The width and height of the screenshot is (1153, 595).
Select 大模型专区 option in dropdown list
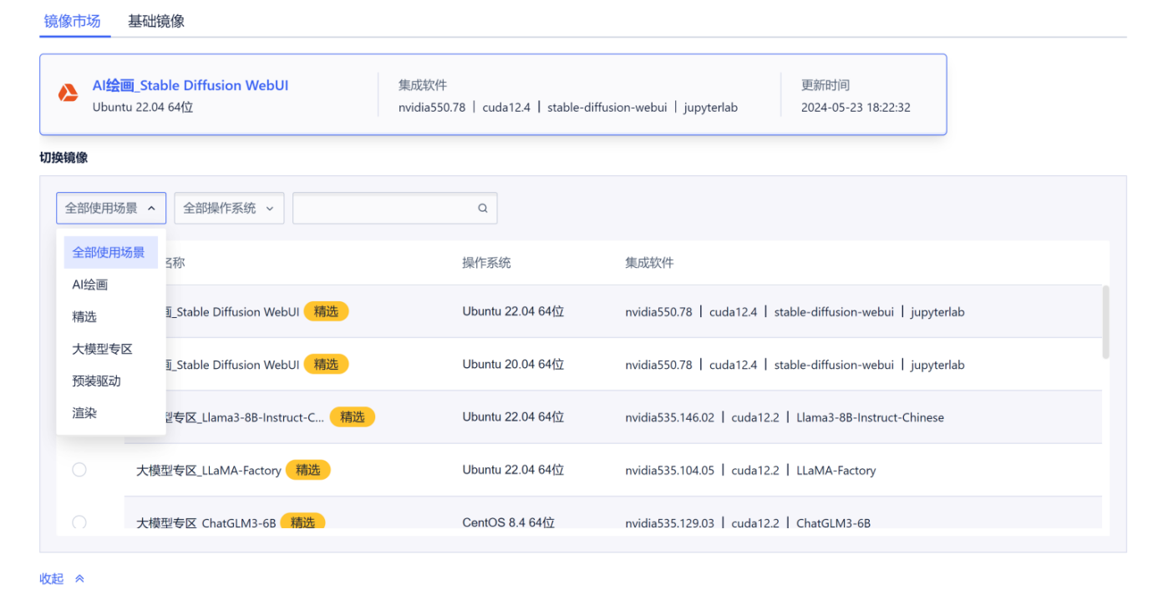(110, 349)
